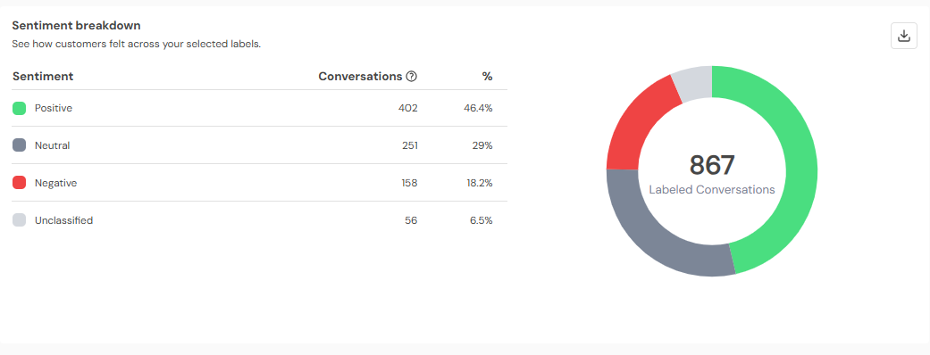Click the Sentiment column header
This screenshot has width=930, height=355.
tap(43, 77)
